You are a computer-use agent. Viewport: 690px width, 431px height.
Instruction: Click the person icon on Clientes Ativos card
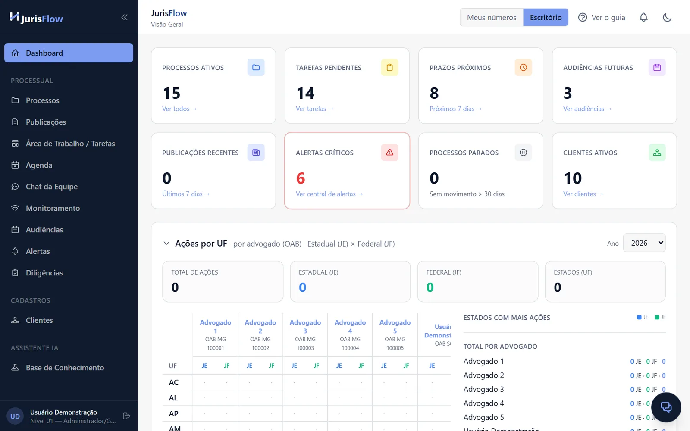(657, 152)
